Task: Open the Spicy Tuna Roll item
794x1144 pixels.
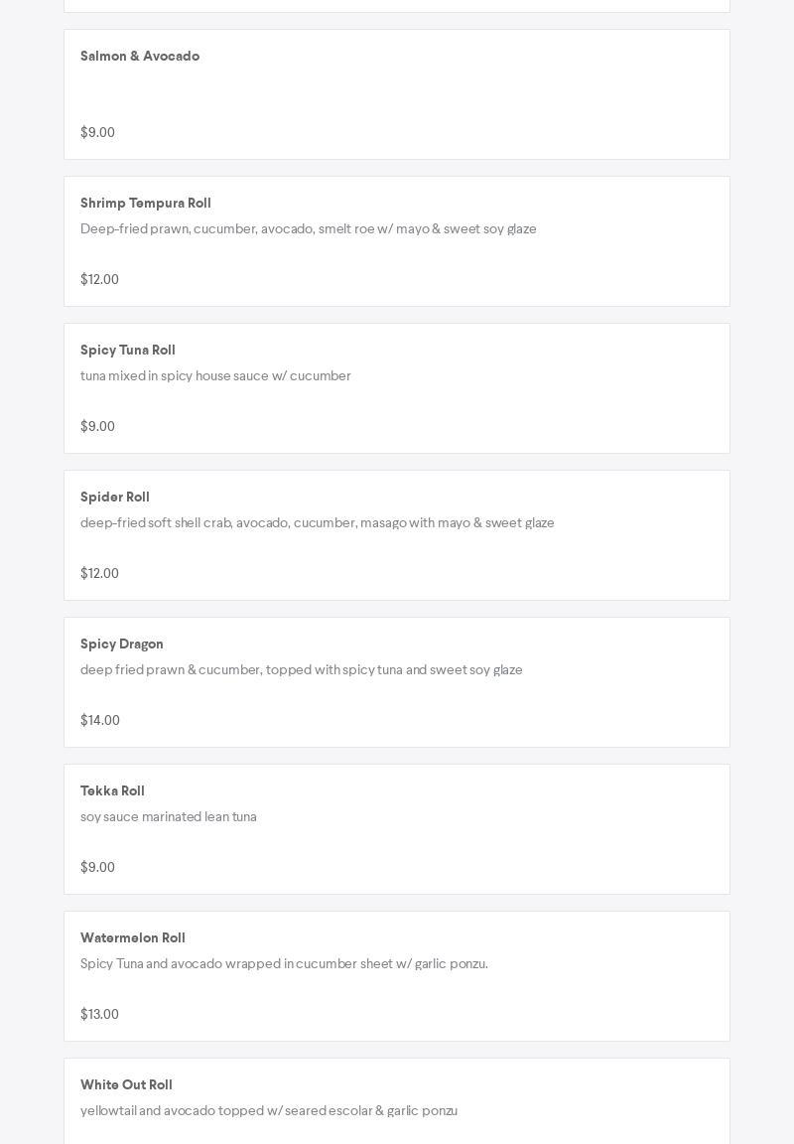Action: pos(128,351)
